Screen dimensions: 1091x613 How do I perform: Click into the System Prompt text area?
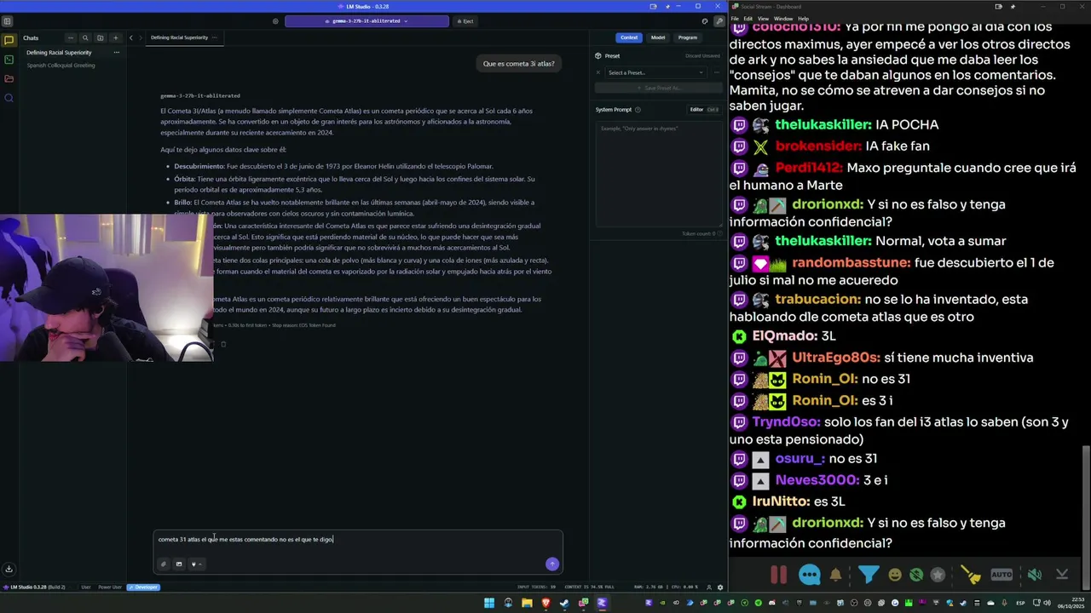click(x=658, y=174)
